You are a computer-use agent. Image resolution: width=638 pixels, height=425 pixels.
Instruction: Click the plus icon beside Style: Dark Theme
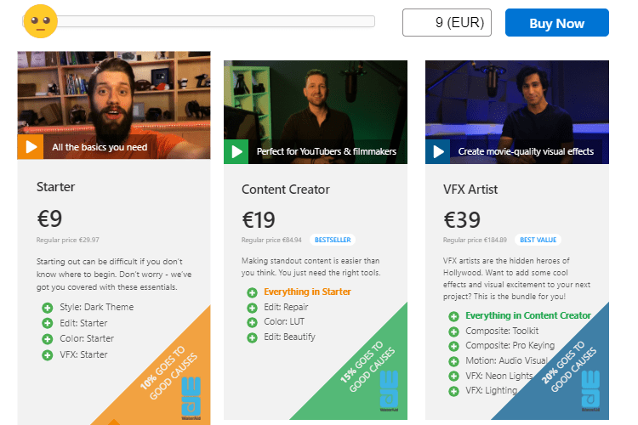click(x=48, y=308)
